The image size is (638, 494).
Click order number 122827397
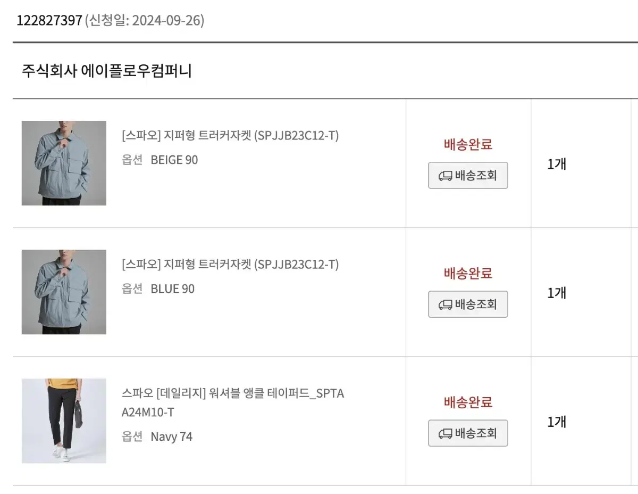pyautogui.click(x=49, y=21)
